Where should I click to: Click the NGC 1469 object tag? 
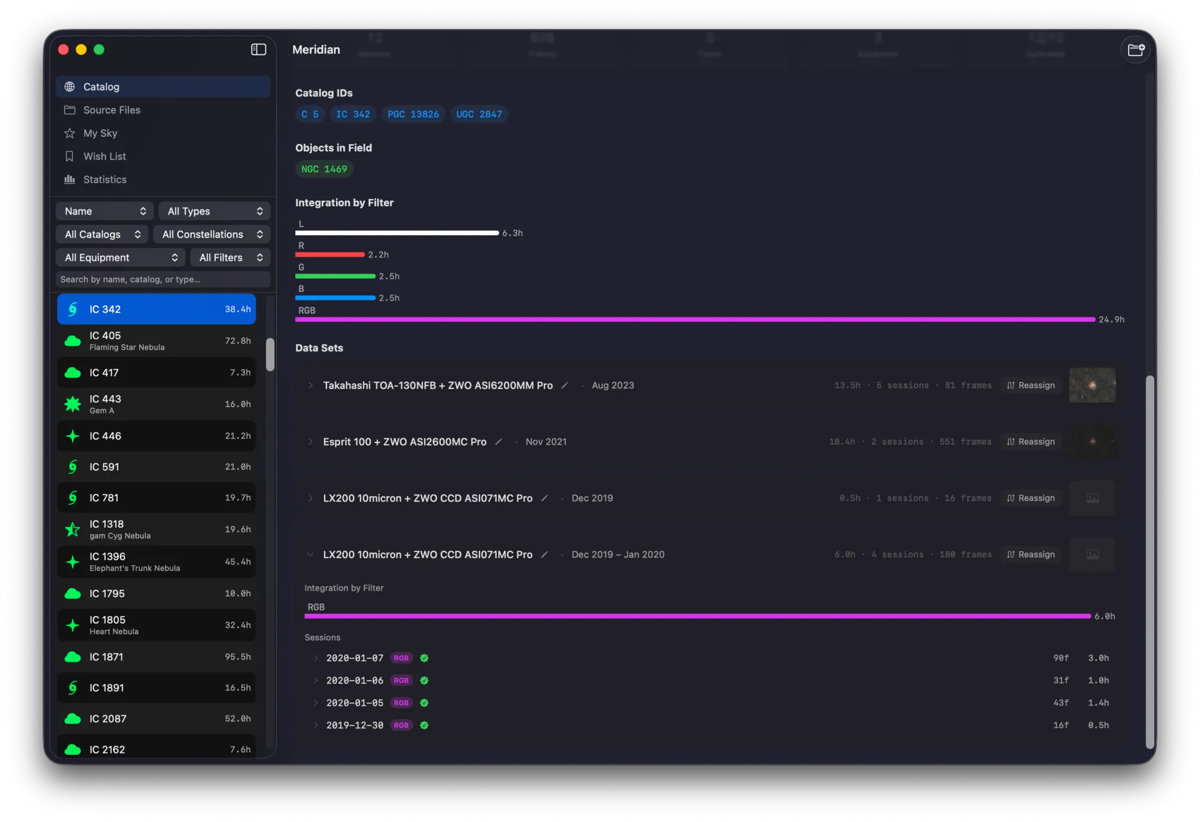pos(324,170)
